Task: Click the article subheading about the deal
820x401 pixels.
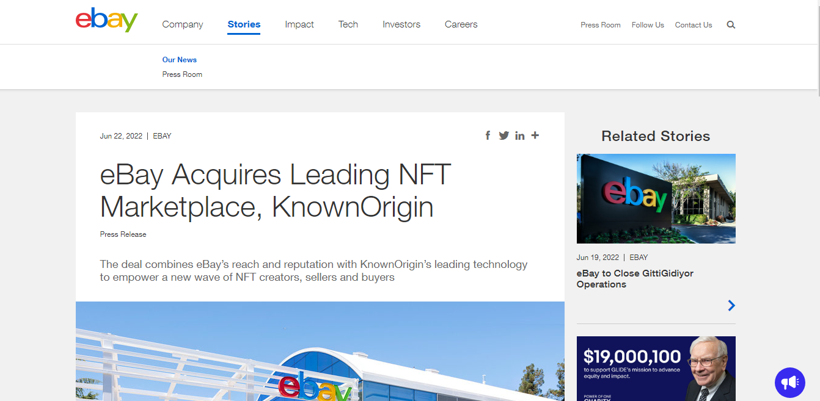Action: (x=313, y=271)
